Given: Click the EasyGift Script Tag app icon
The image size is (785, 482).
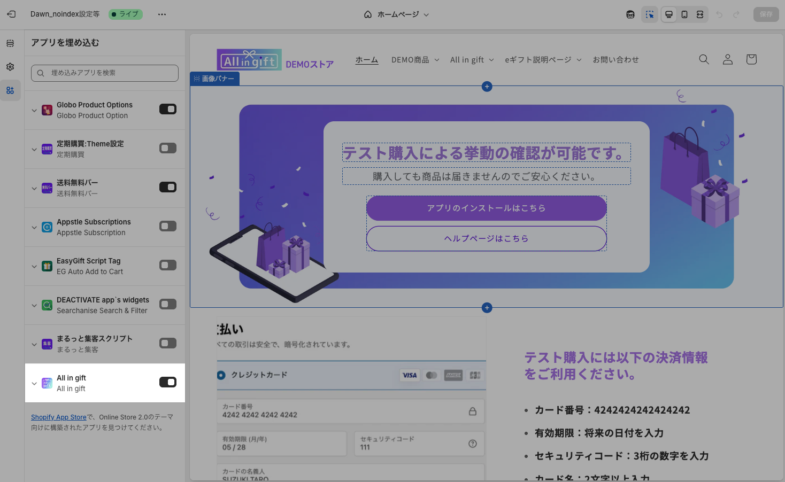Looking at the screenshot, I should pyautogui.click(x=47, y=266).
